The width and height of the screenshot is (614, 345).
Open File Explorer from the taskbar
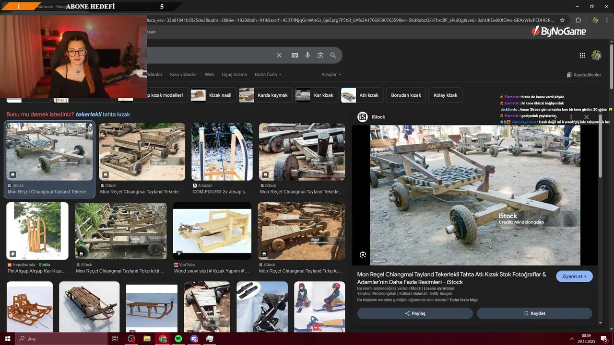[147, 339]
